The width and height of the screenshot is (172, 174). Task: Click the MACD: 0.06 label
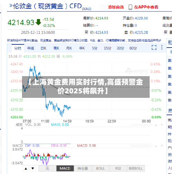[x=86, y=146]
